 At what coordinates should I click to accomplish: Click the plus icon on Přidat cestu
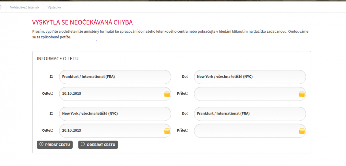pyautogui.click(x=41, y=144)
